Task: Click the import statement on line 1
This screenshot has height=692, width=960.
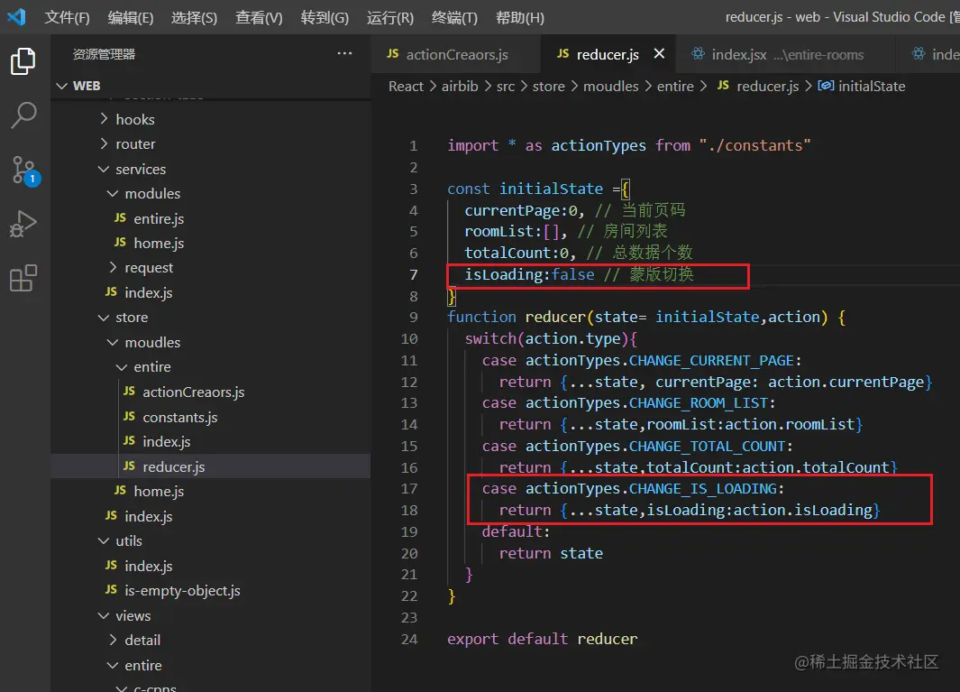Action: click(x=629, y=145)
